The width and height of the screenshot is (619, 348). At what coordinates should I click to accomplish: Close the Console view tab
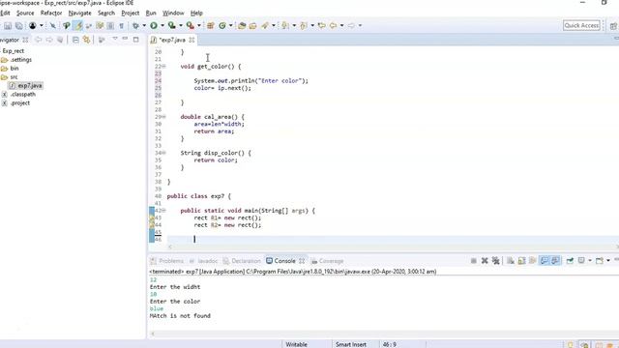[x=302, y=261]
